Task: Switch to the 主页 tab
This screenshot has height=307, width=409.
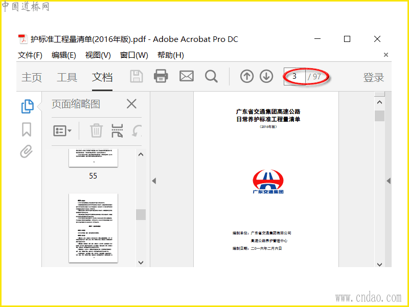Action: click(32, 77)
